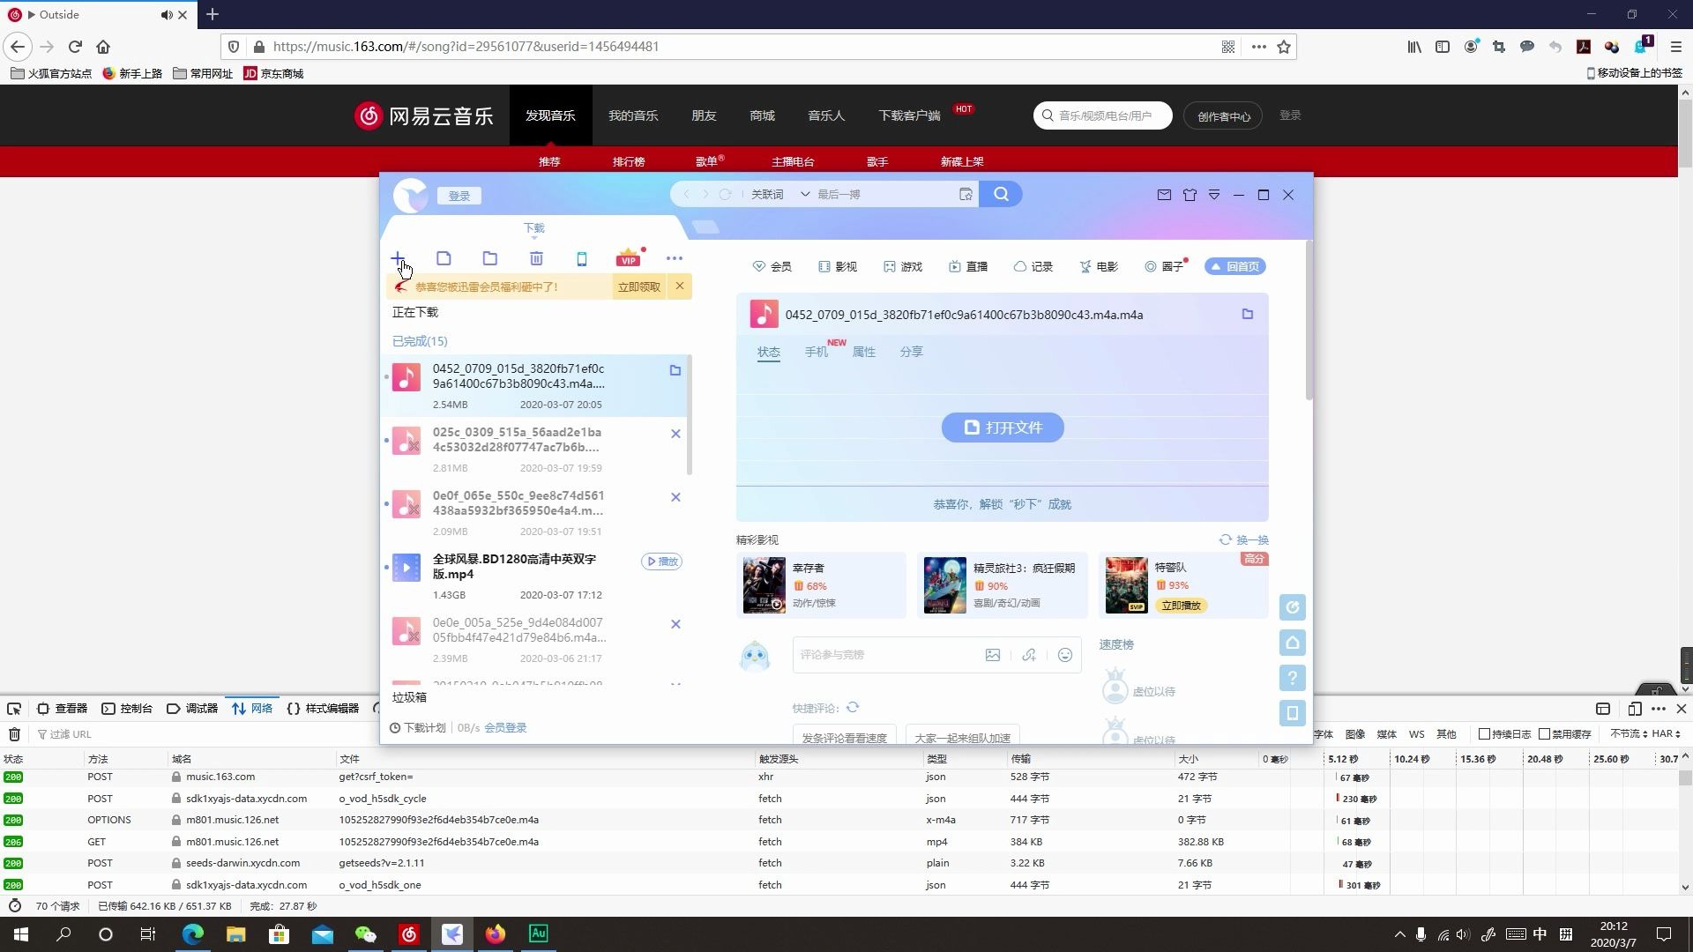Open the Xunlei skin shirt icon
The width and height of the screenshot is (1693, 952).
[x=1190, y=195]
